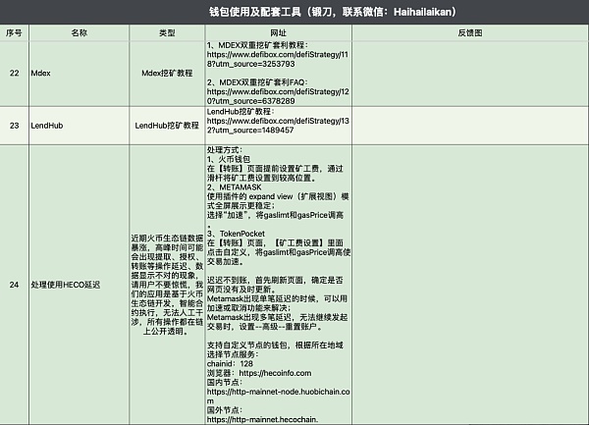Open the defiStrategy/132 LendHub link

click(x=278, y=126)
